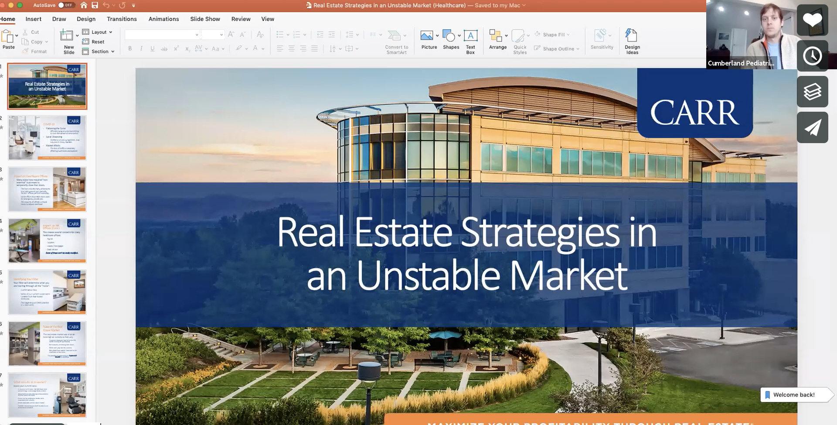Open the font size box
The image size is (837, 425).
(x=213, y=34)
